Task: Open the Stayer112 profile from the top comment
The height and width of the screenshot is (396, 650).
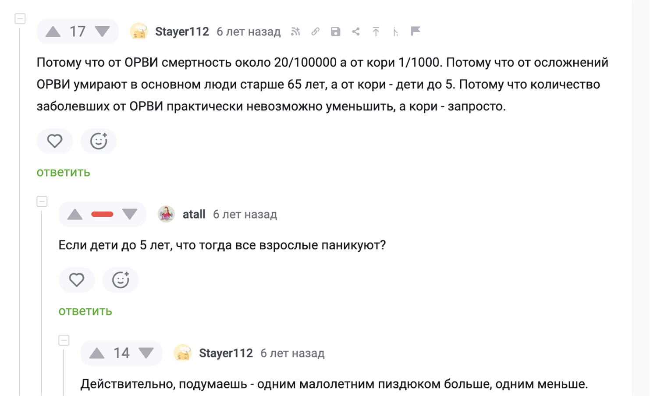Action: pos(182,32)
